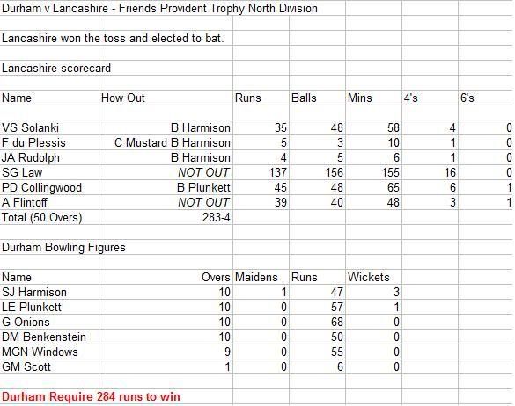Screen dimensions: 515x406
Task: Select A Flintoff's NOT OUT cell
Action: point(166,202)
